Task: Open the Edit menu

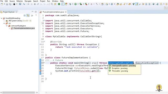Action: click(6, 1)
